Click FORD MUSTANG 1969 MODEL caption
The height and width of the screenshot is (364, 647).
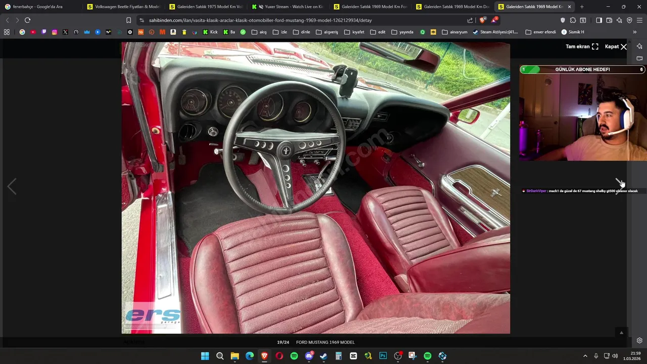click(325, 342)
